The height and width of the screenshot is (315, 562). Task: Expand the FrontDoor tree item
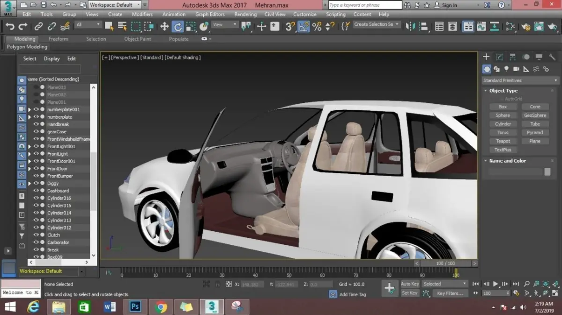tap(30, 169)
